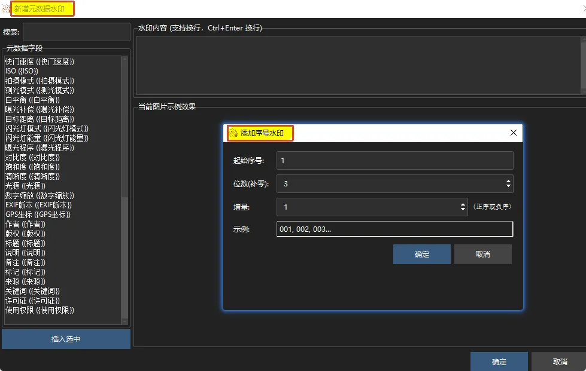Select 测光模式 metadata field
586x371 pixels.
40,90
